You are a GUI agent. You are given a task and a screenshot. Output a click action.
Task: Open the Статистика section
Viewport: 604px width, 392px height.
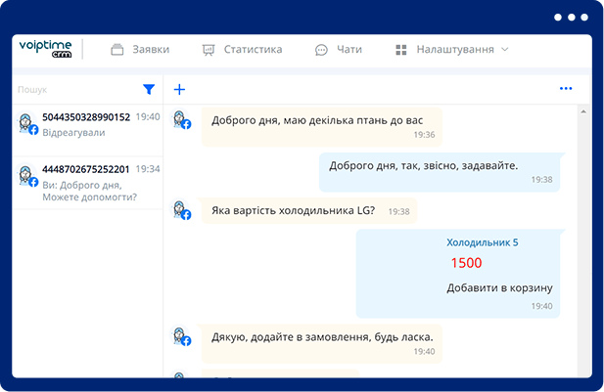point(242,49)
